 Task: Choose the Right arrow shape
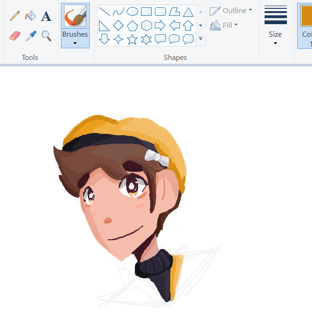160,26
